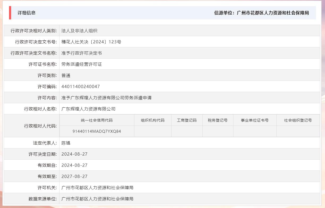
Task: Click the 有效期自 label
Action: click(47, 165)
